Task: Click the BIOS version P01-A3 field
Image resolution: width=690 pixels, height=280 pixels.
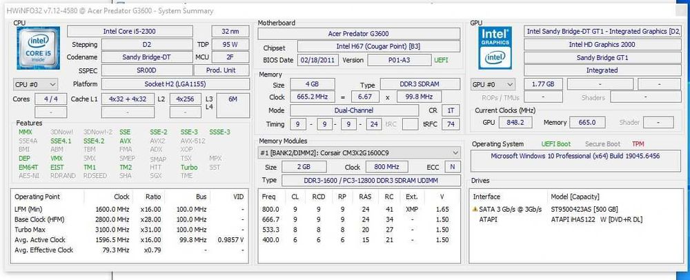Action: 400,60
